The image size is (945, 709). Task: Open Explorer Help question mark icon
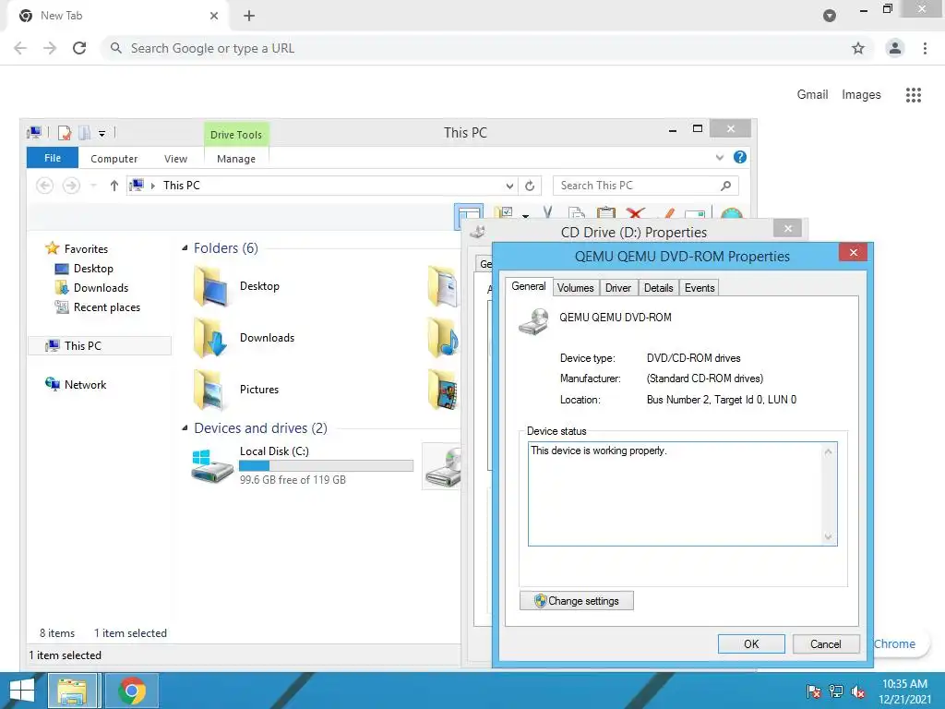click(x=740, y=157)
